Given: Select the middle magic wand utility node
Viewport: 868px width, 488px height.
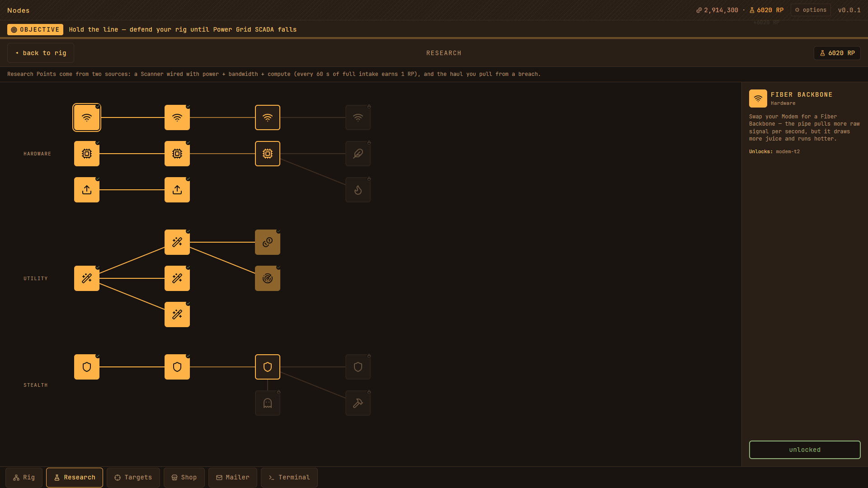Looking at the screenshot, I should click(x=177, y=278).
